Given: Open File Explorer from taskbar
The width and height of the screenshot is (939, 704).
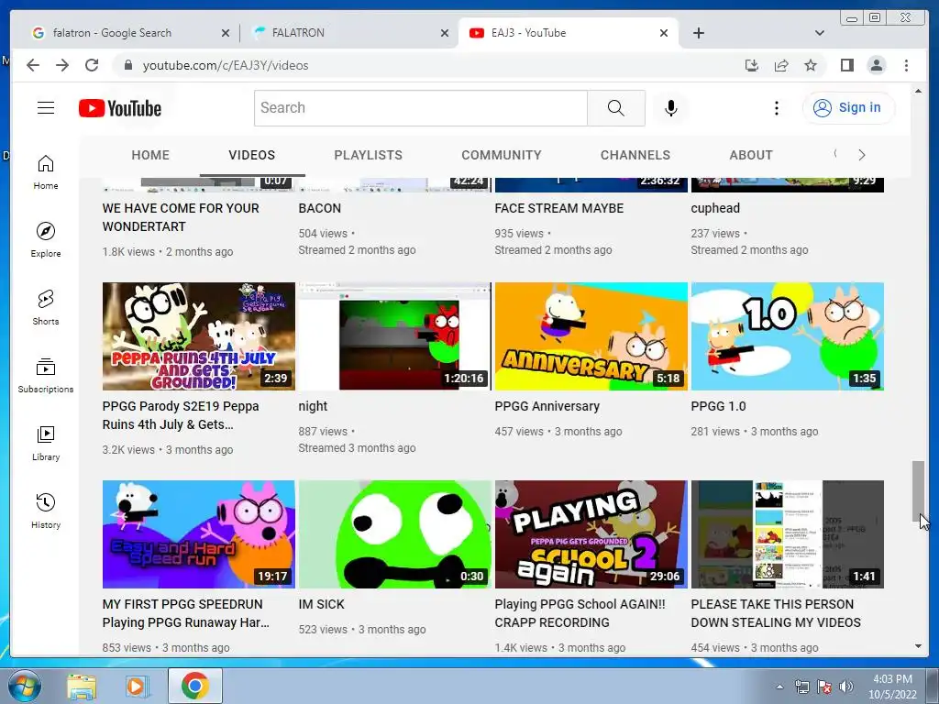Looking at the screenshot, I should (82, 686).
